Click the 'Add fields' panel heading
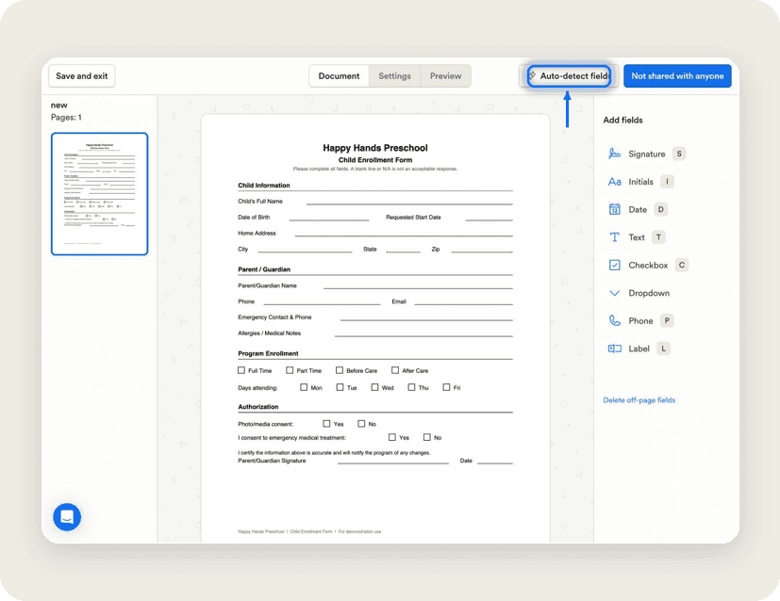 622,120
